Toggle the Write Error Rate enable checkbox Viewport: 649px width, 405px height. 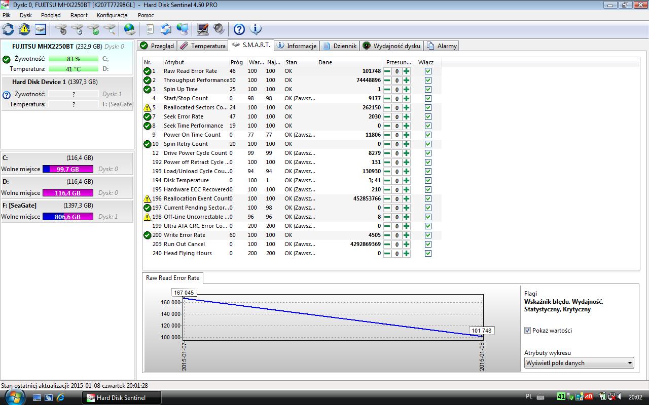click(428, 235)
